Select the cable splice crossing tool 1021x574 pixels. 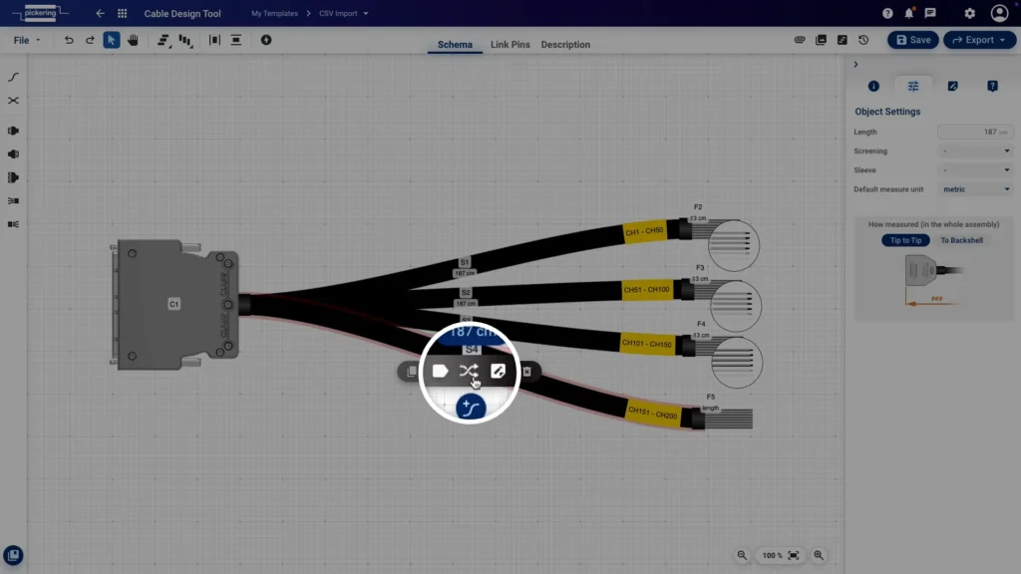13,101
